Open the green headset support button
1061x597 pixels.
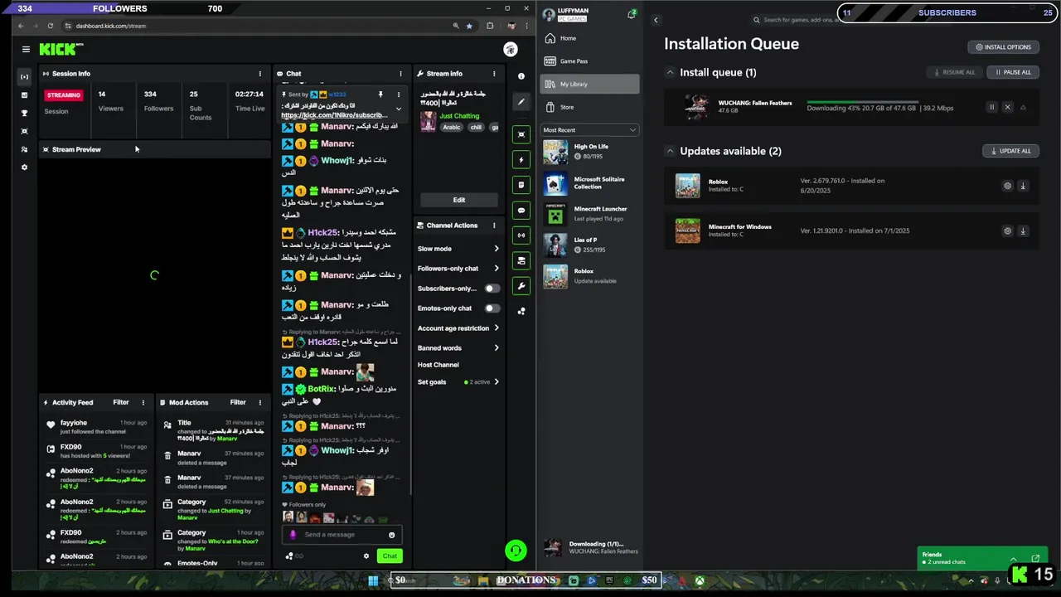click(516, 551)
